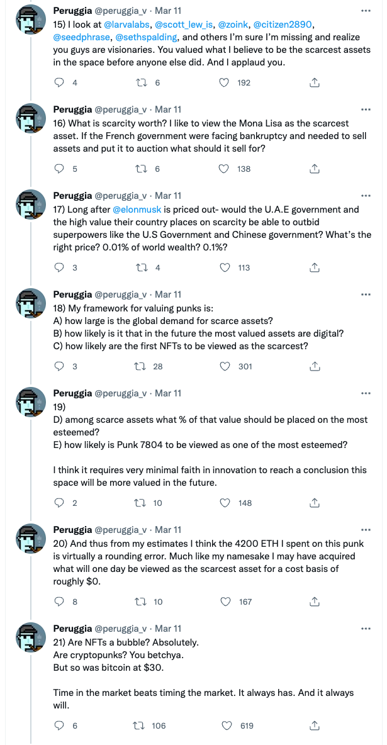Open more options menu on tweet 21
Screen dimensions: 387x745
[x=365, y=629]
